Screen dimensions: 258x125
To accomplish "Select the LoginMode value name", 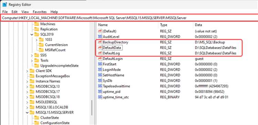I will [x=112, y=70].
